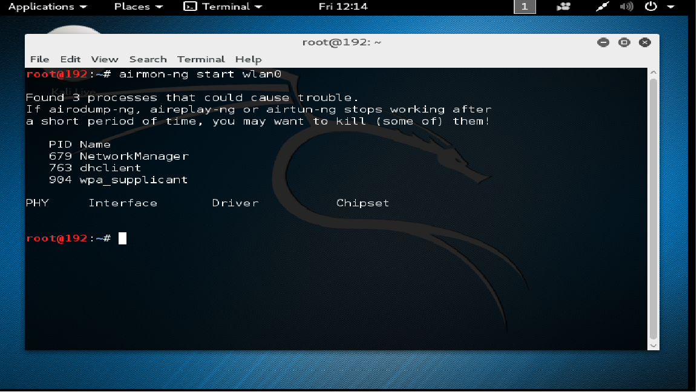
Task: Open the volume speaker icon
Action: point(627,7)
